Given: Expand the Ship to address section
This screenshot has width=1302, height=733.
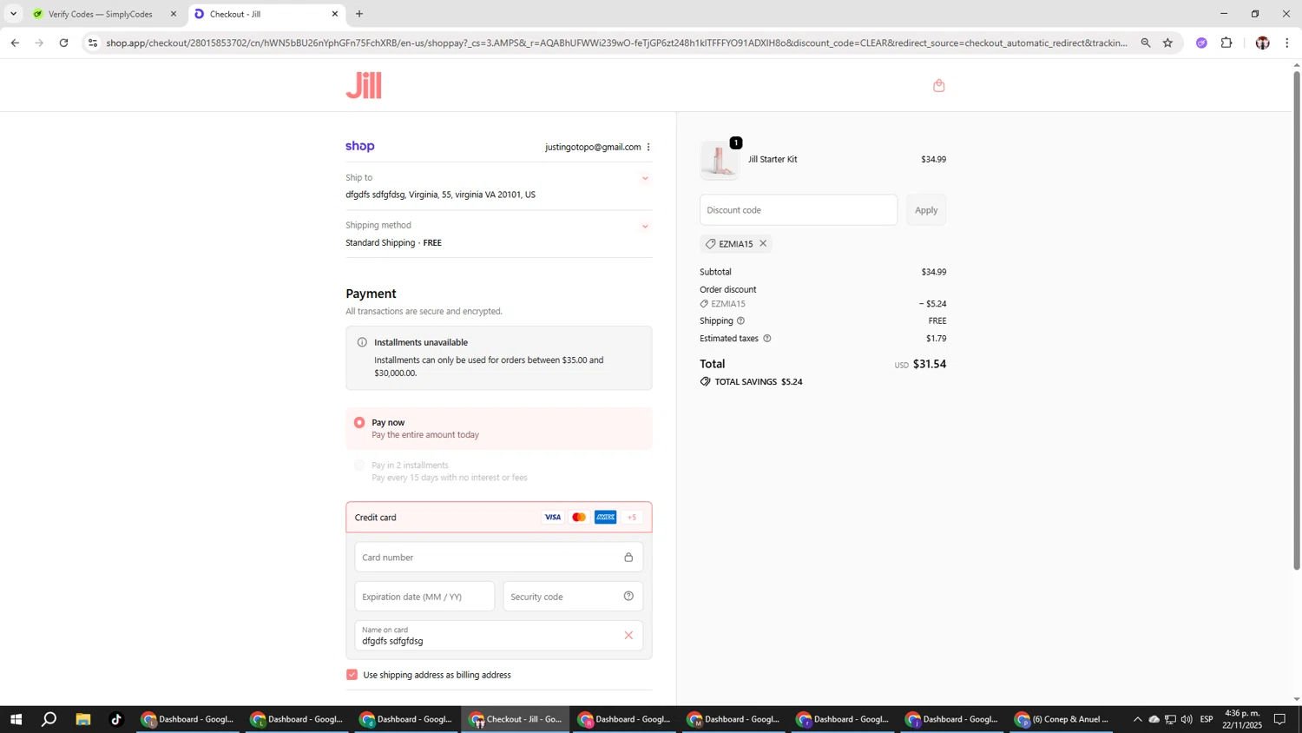Looking at the screenshot, I should point(645,178).
